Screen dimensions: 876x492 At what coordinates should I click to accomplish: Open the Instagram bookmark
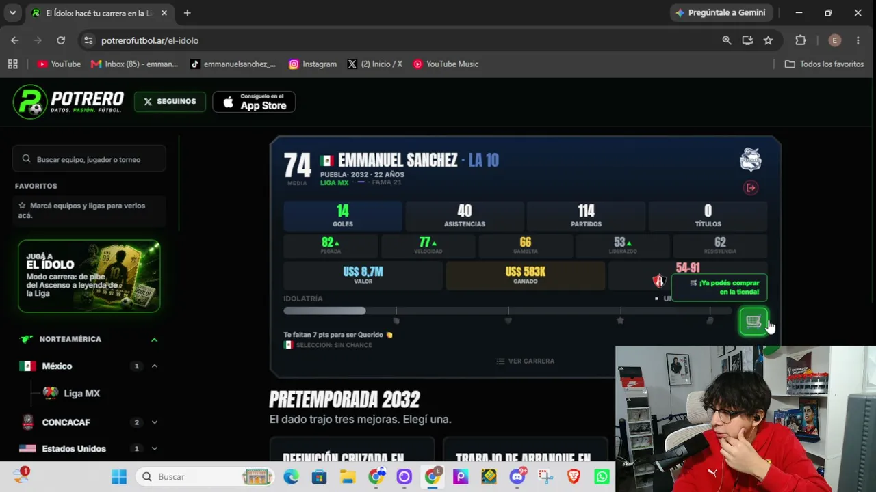pyautogui.click(x=313, y=64)
